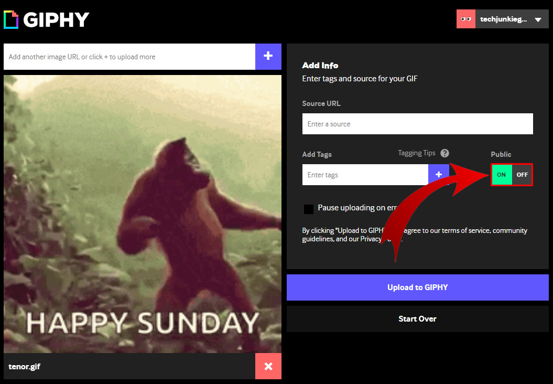Click the tenor.gif filename label

pos(24,367)
